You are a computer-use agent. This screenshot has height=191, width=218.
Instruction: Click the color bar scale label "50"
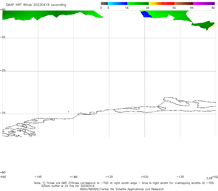point(174,8)
